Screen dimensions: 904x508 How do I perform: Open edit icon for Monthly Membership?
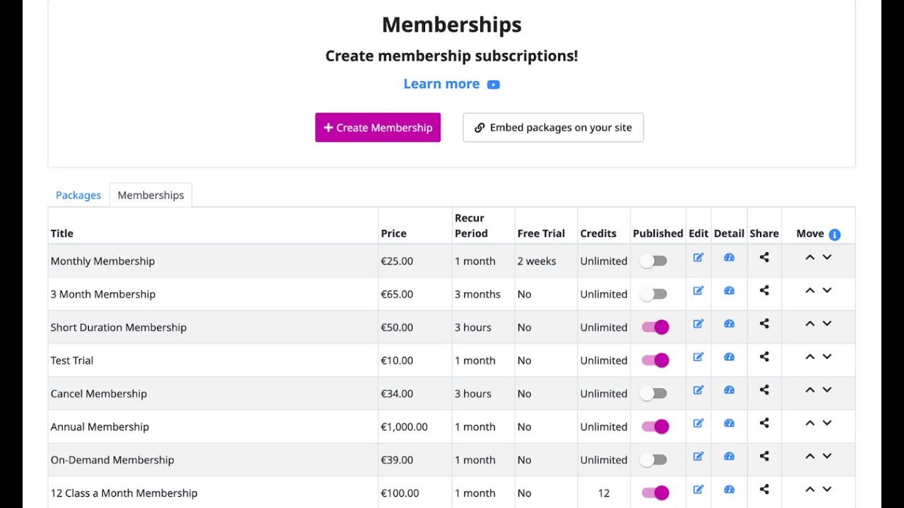pos(698,258)
